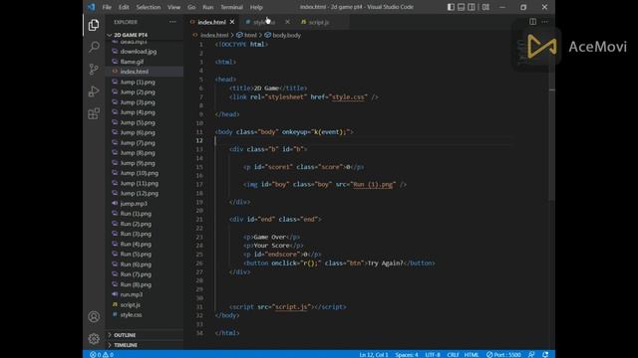Click the feedback icon in status bar
Viewport: 638px width, 358px height.
(531, 355)
